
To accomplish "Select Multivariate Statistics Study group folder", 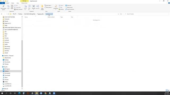I will [x=12, y=27].
